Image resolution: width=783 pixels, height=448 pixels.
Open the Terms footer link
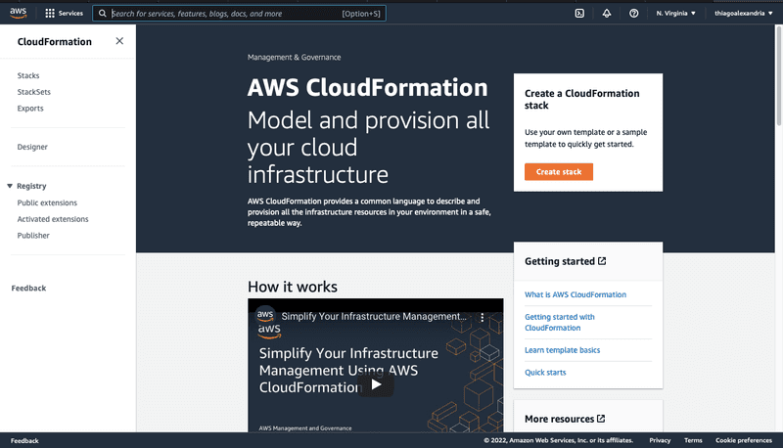[x=693, y=440]
